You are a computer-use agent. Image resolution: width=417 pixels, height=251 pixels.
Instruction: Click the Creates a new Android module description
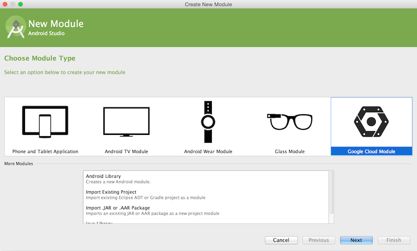point(118,182)
